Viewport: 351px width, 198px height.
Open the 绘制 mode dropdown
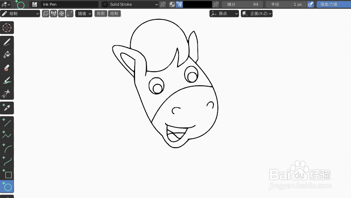click(20, 14)
